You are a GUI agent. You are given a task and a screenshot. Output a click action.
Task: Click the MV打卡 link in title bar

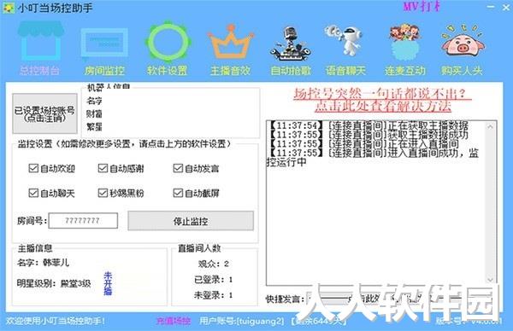tap(422, 6)
